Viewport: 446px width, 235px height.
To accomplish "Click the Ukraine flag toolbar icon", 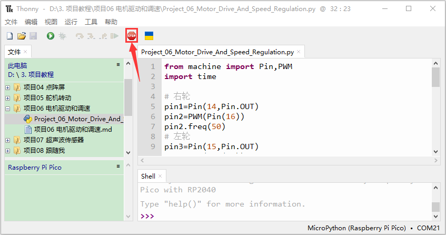I will point(149,36).
